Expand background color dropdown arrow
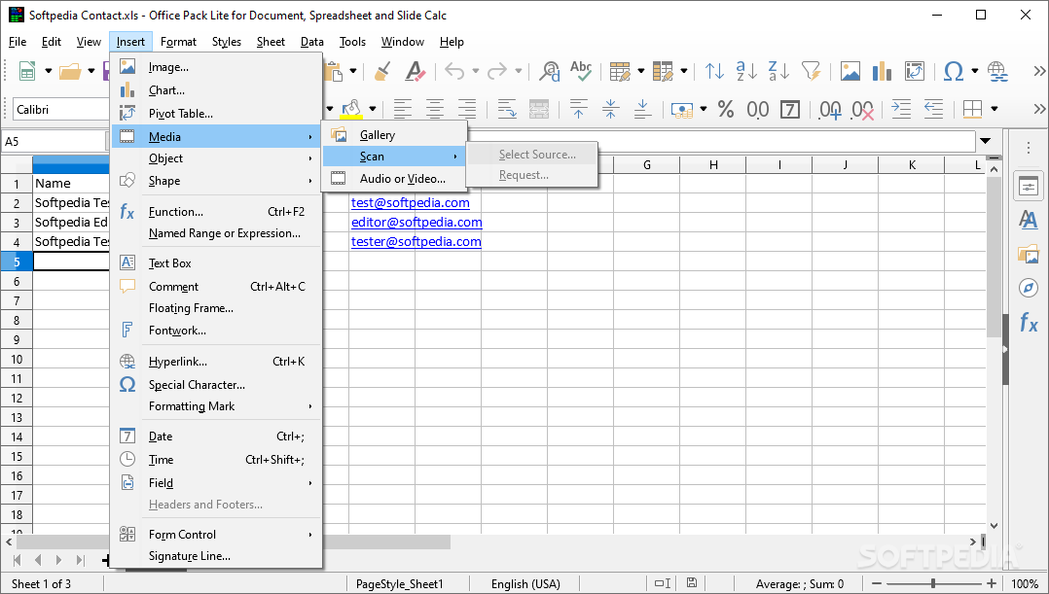The height and width of the screenshot is (594, 1049). [372, 109]
